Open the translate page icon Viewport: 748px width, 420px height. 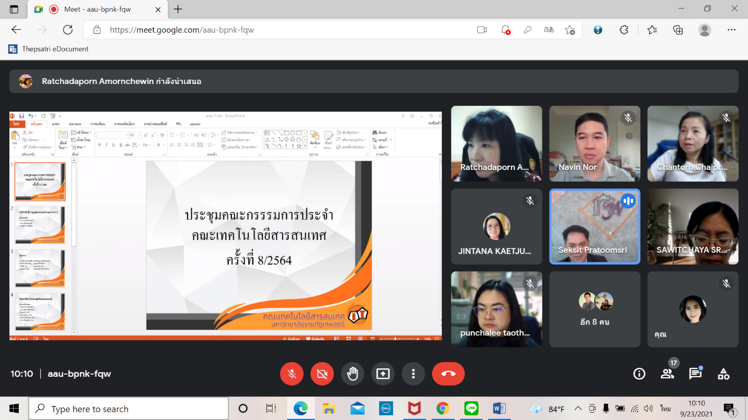[x=549, y=30]
